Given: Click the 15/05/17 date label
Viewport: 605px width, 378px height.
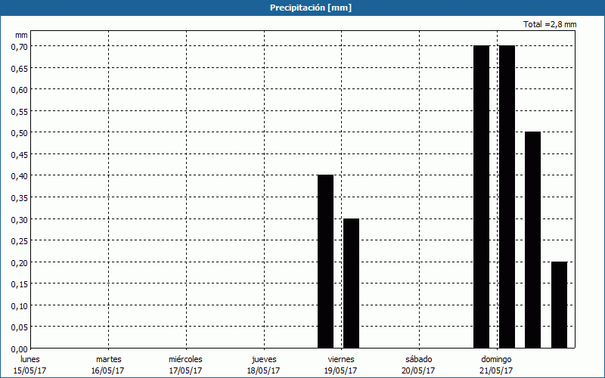Looking at the screenshot, I should 31,370.
